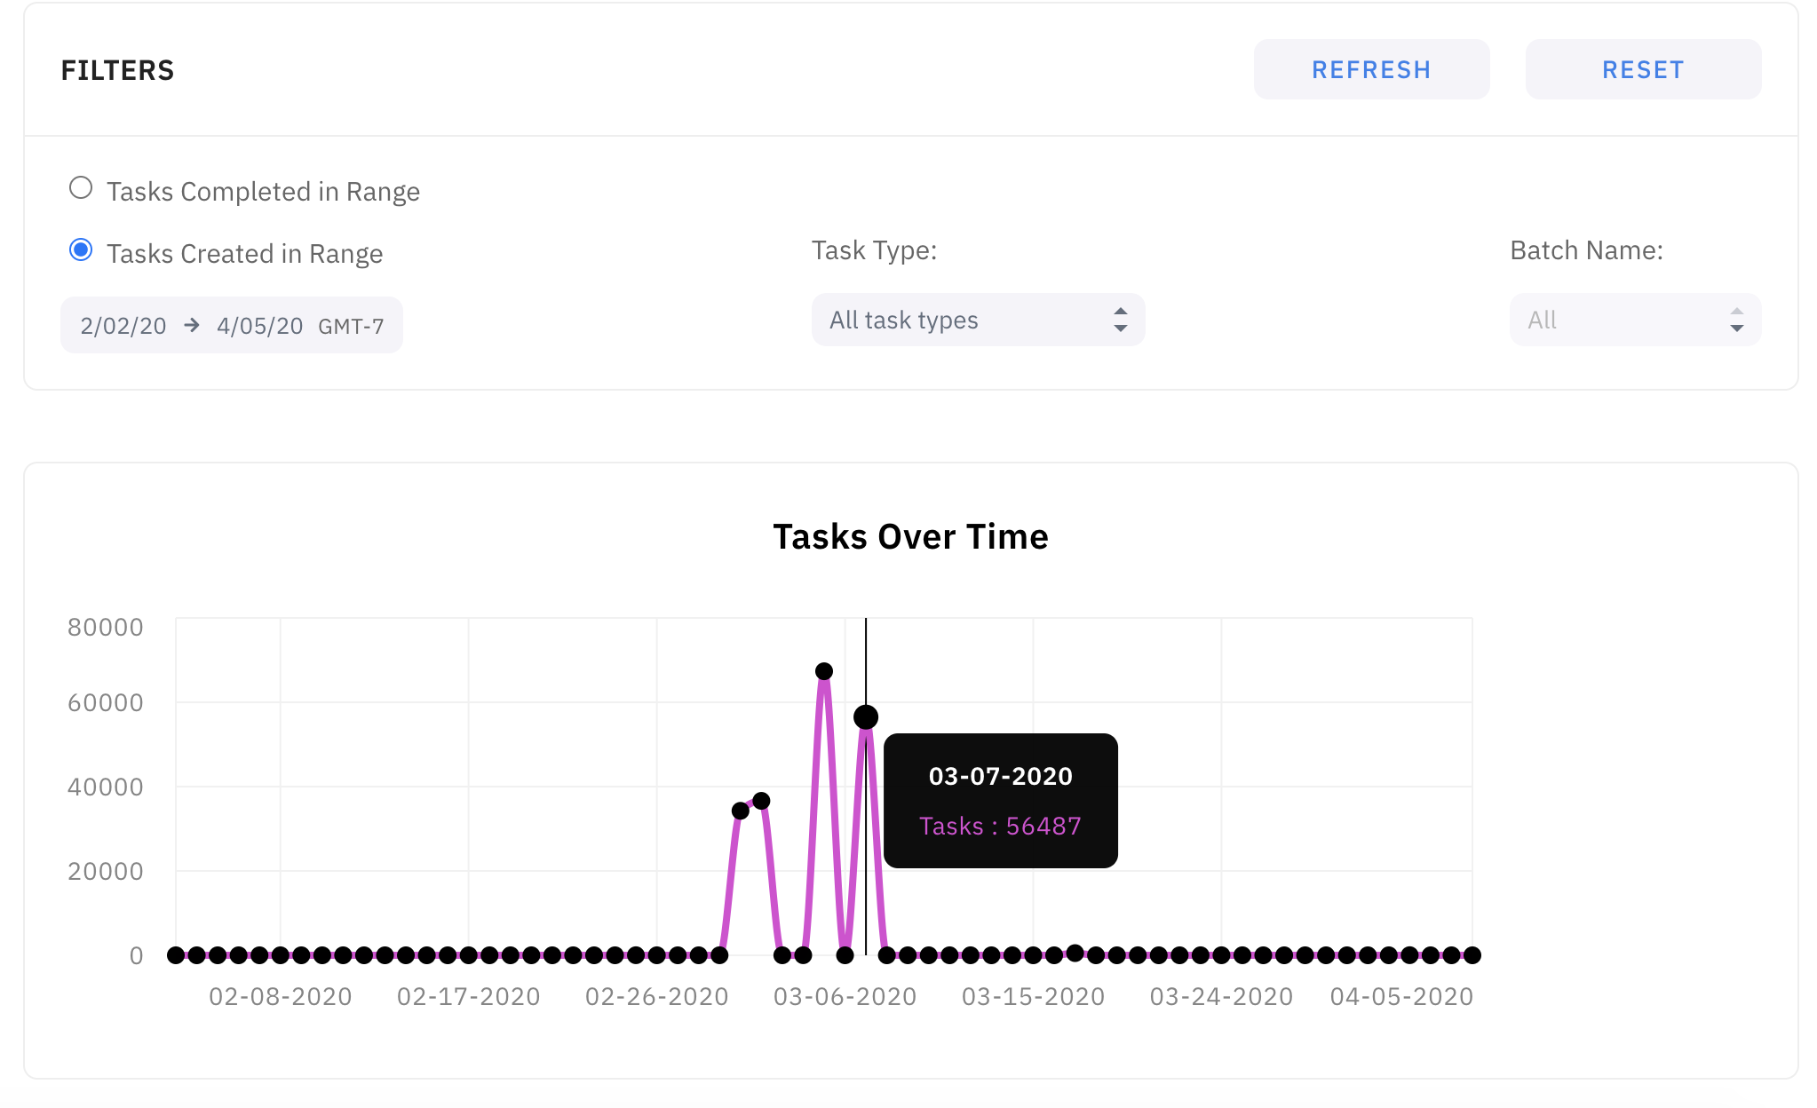The height and width of the screenshot is (1108, 1817).
Task: Click the arrow between the dates
Action: pos(192,326)
